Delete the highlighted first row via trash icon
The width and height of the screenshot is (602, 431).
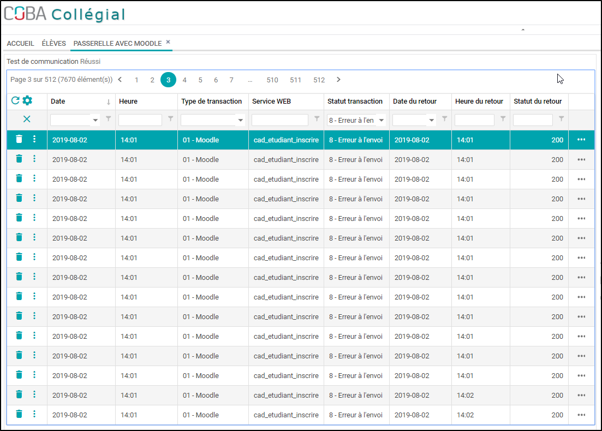19,140
